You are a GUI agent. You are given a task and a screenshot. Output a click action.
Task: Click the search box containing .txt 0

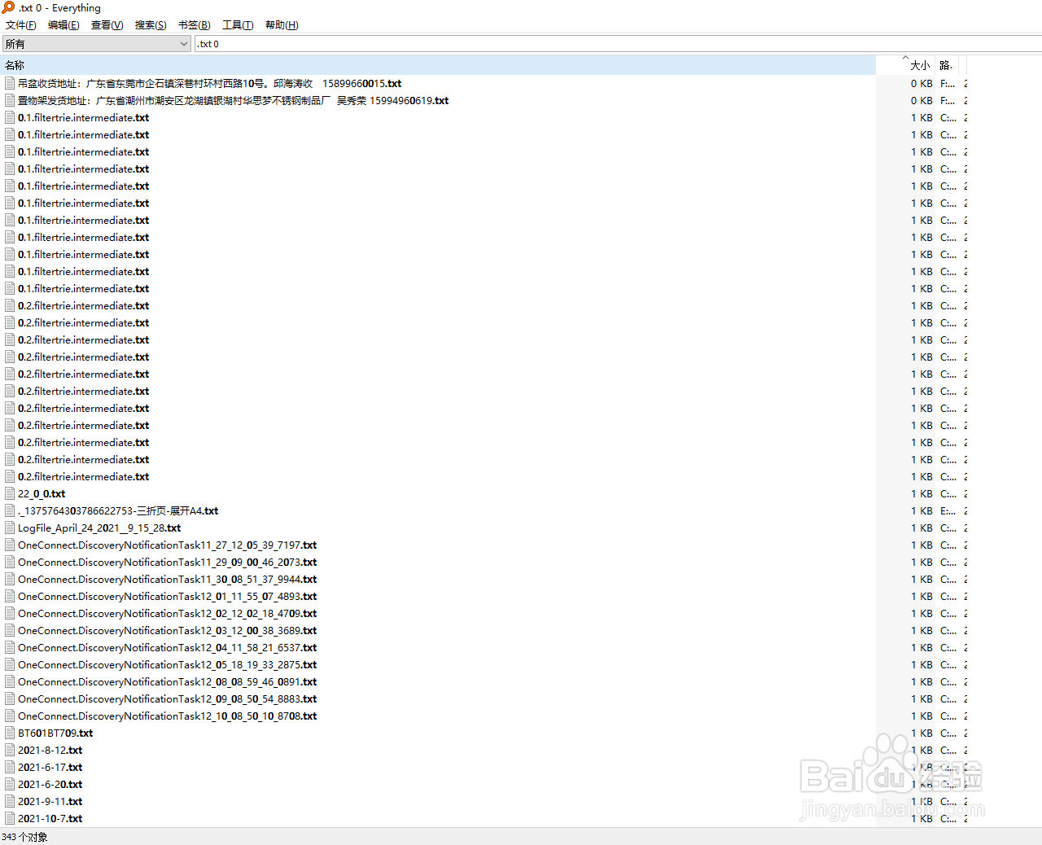click(x=619, y=44)
